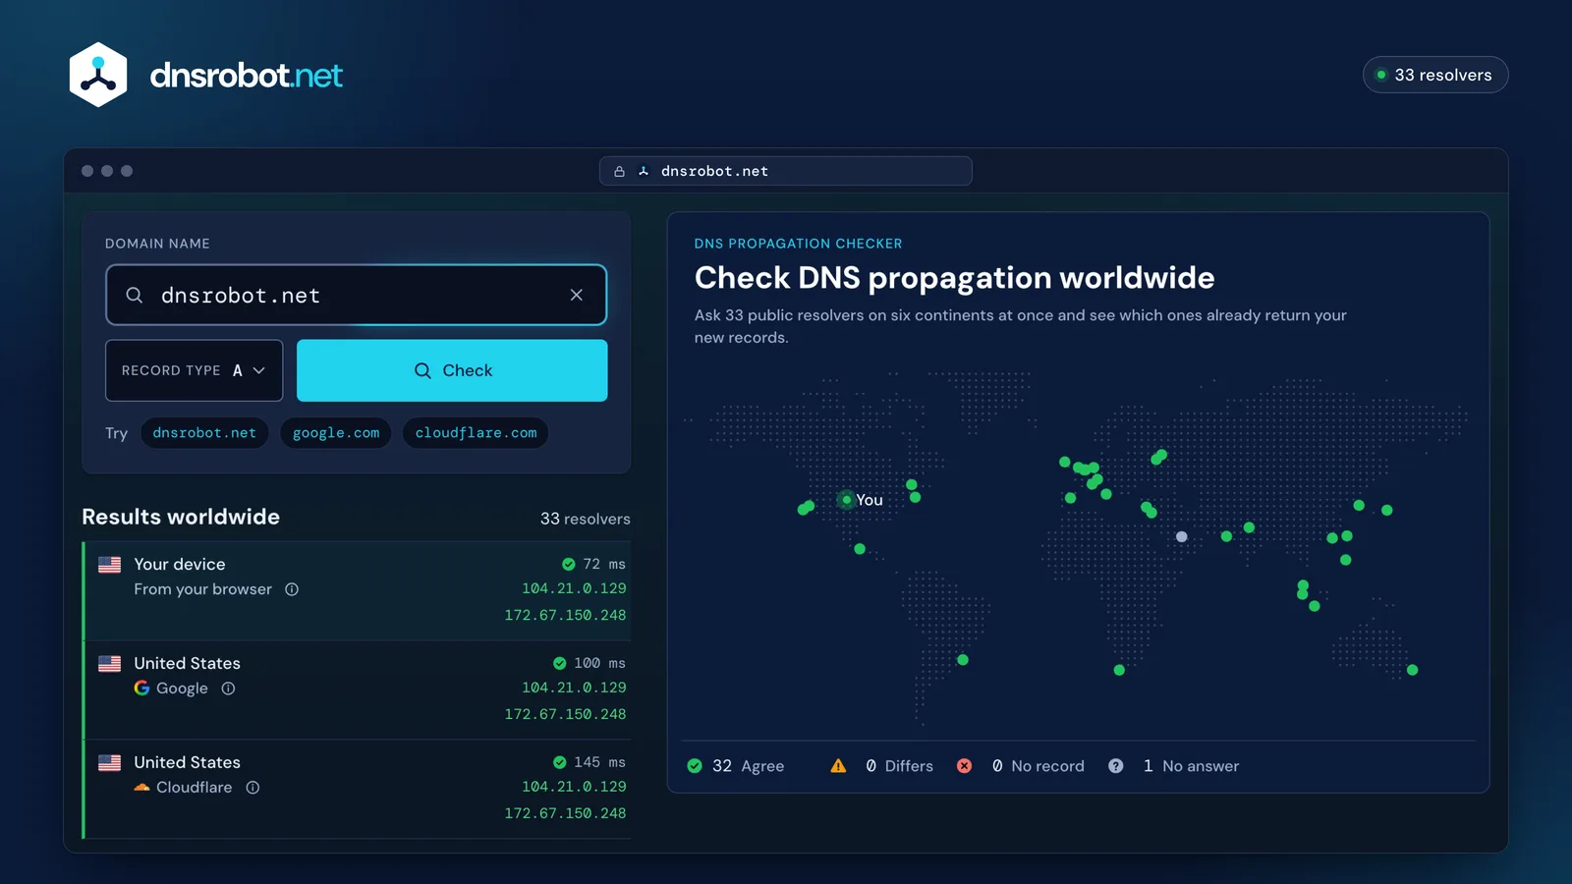Click the 33 resolvers status badge
The height and width of the screenshot is (884, 1572).
(x=1435, y=75)
